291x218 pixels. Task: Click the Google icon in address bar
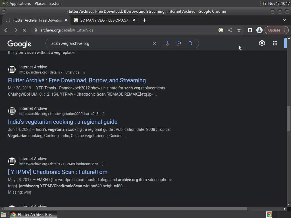coord(221,30)
